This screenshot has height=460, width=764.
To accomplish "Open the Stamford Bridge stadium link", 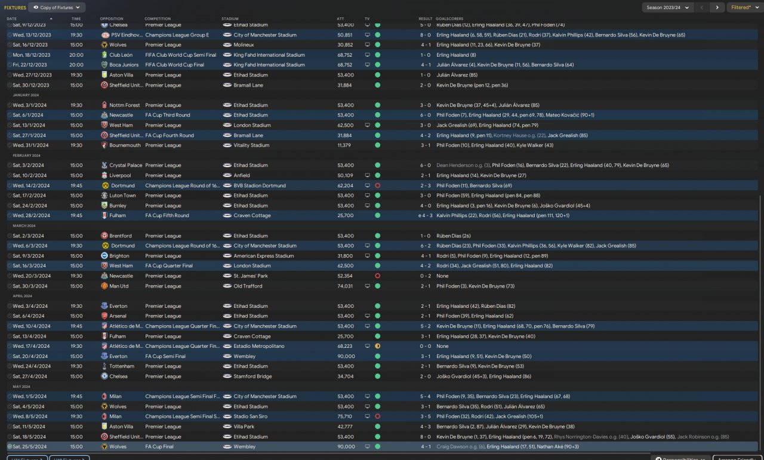I will [253, 376].
